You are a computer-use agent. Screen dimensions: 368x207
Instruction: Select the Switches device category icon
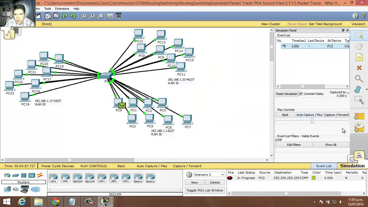[x=16, y=175]
